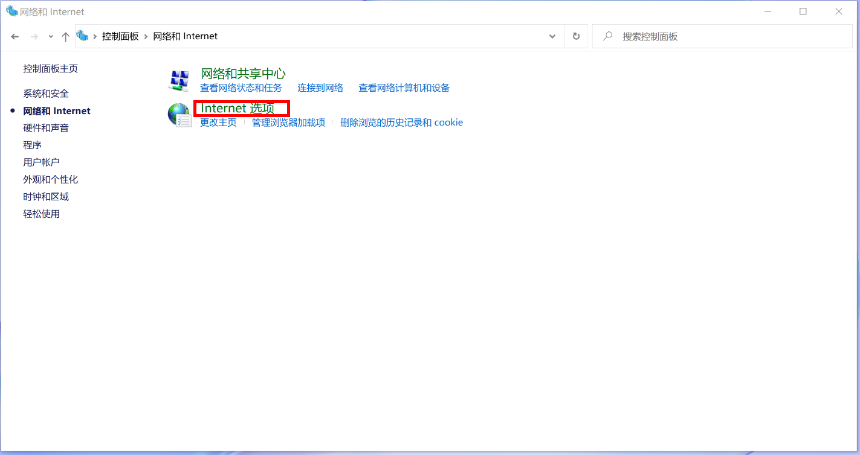Click 删除浏览的历史记录和 cookie link
The height and width of the screenshot is (455, 860).
click(x=401, y=122)
